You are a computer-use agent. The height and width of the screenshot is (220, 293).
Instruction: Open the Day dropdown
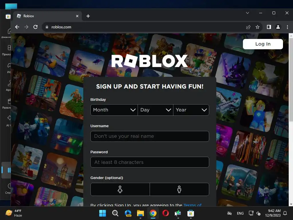pyautogui.click(x=155, y=110)
